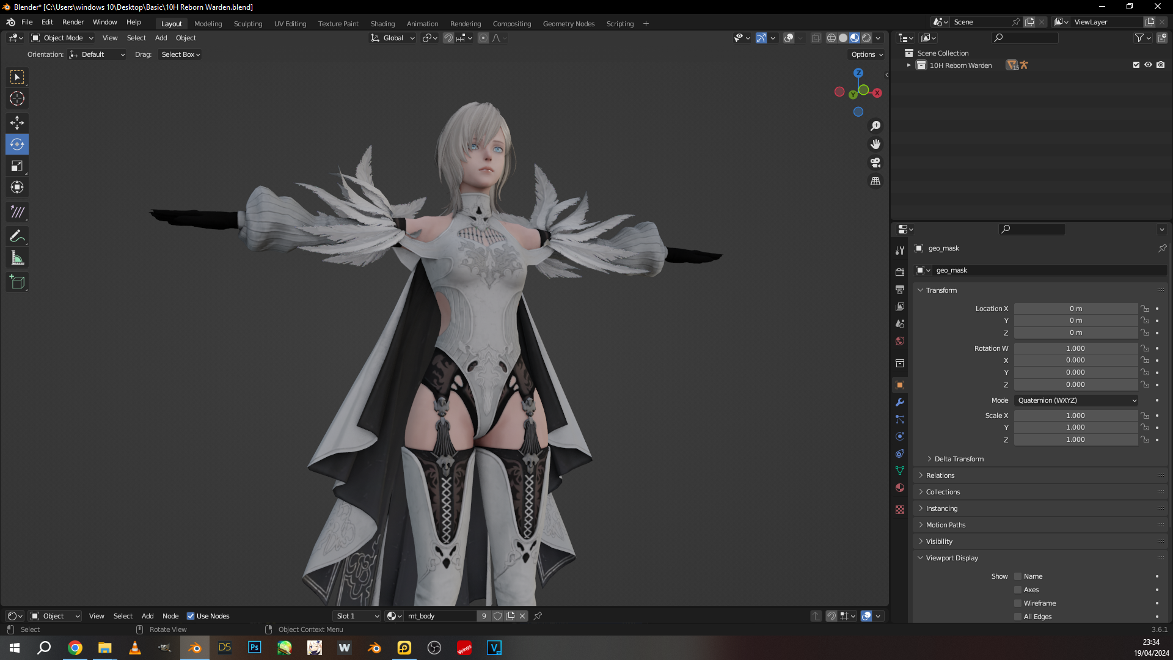1173x660 pixels.
Task: Open the Physics properties tab
Action: point(900,436)
